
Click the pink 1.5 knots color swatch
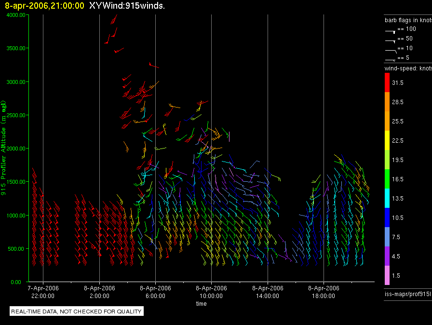click(x=387, y=275)
